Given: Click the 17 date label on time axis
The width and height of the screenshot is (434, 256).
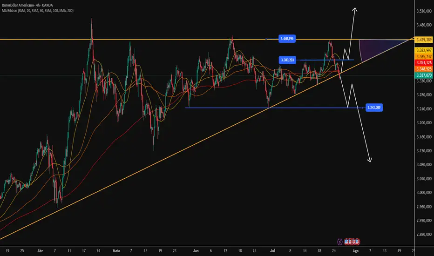Looking at the screenshot, I should click(x=84, y=251).
